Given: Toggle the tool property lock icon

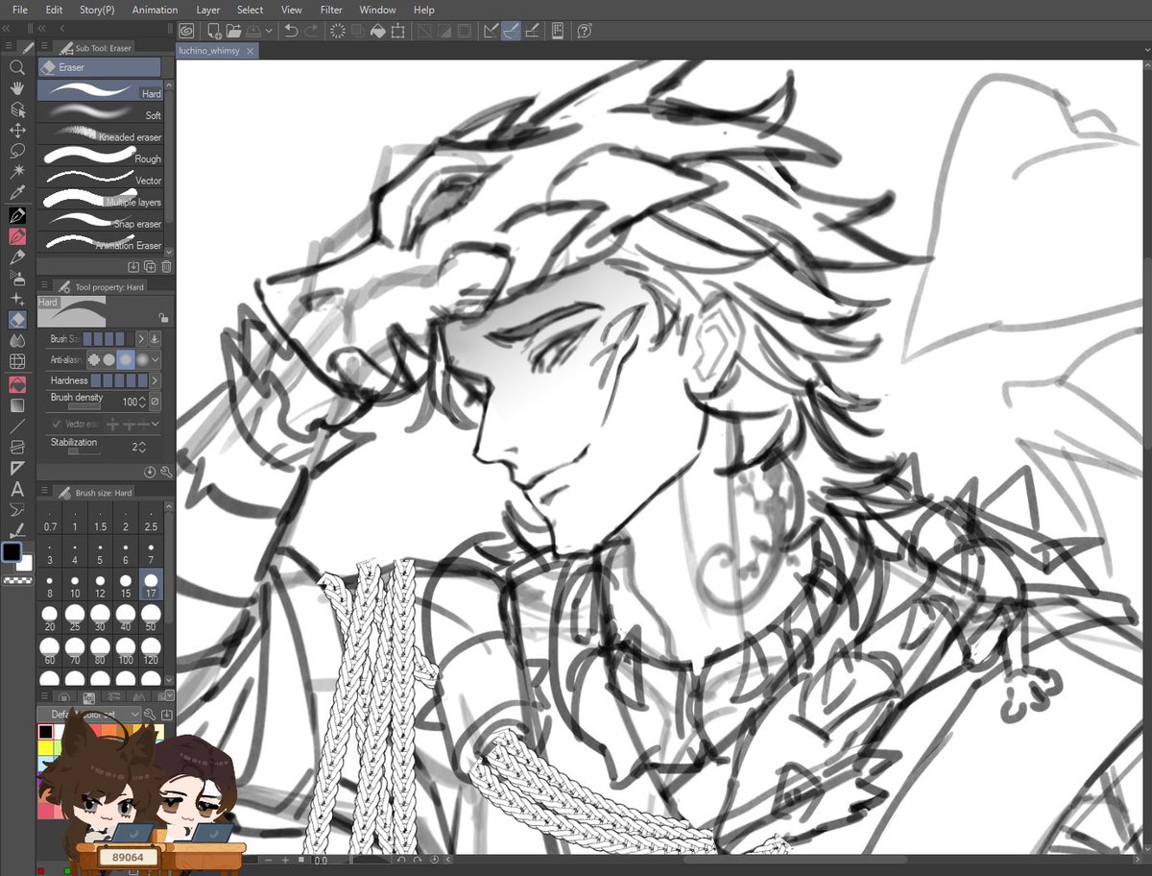Looking at the screenshot, I should (x=164, y=317).
